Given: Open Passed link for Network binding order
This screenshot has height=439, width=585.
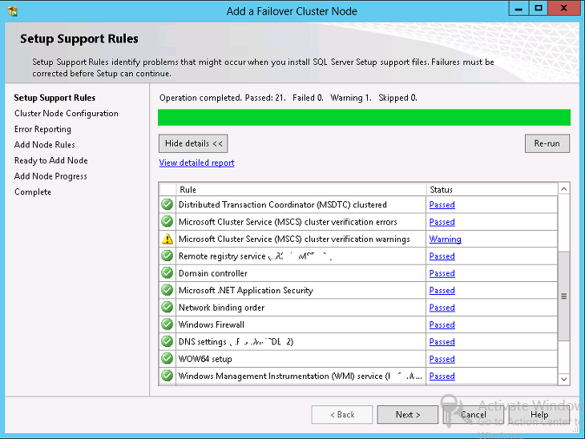Looking at the screenshot, I should [x=442, y=308].
